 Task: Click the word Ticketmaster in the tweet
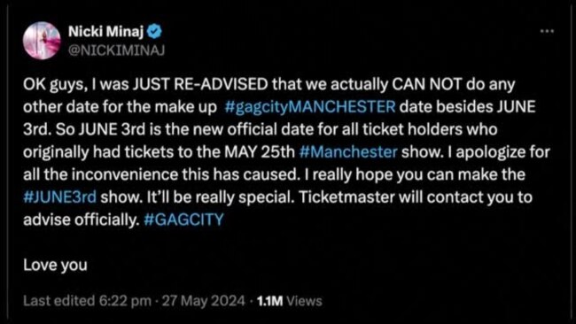coord(346,197)
